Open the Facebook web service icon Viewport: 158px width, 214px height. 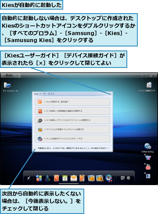pos(148,176)
